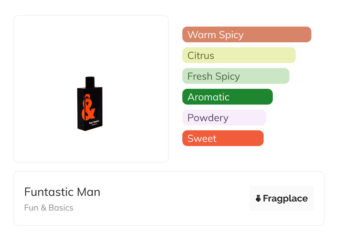Click the tiny Funtastic Man label on the bottle
This screenshot has height=239, width=338.
94,125
